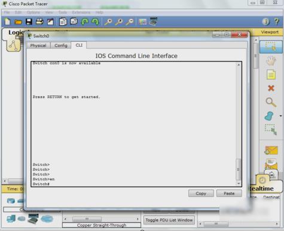Switch to the Physical tab
The height and width of the screenshot is (231, 284).
pyautogui.click(x=38, y=45)
